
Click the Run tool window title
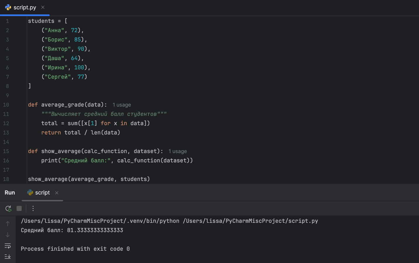tap(10, 193)
